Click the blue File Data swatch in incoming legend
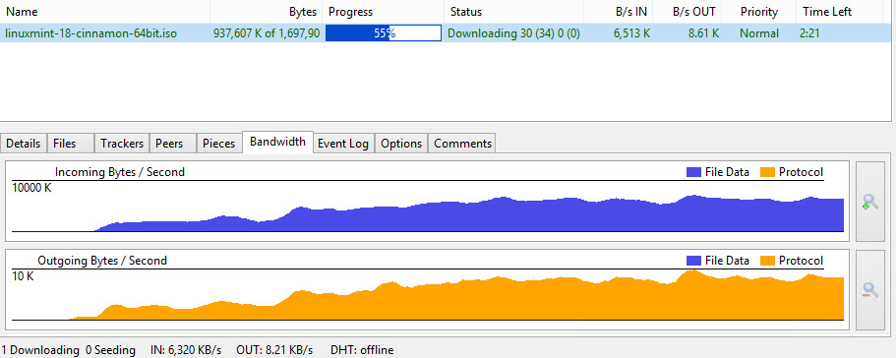The image size is (896, 358). 693,172
